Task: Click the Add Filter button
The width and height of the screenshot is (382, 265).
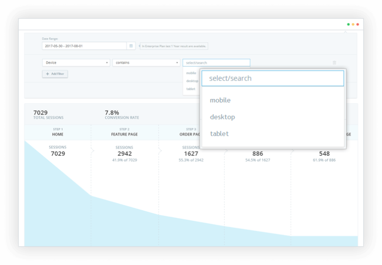Action: [55, 74]
